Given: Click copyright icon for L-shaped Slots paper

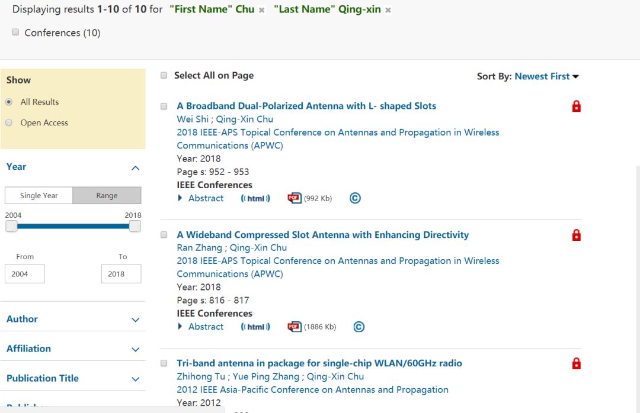Looking at the screenshot, I should 355,198.
